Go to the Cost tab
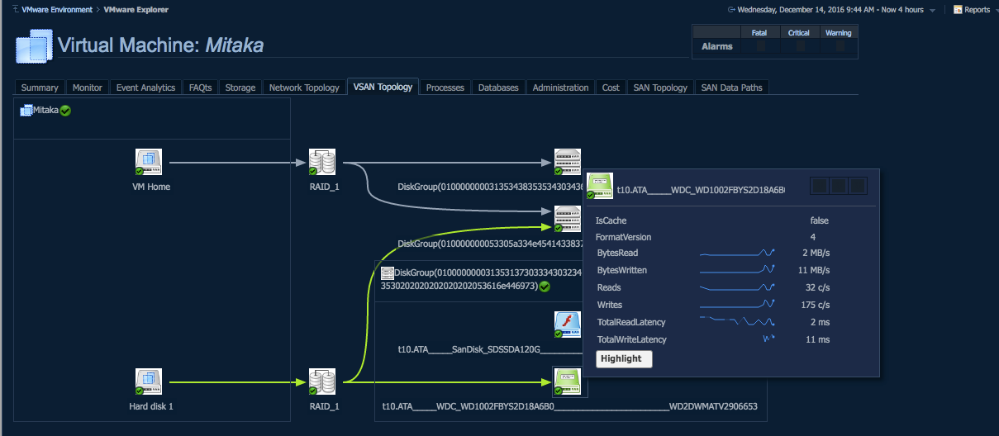 [611, 88]
